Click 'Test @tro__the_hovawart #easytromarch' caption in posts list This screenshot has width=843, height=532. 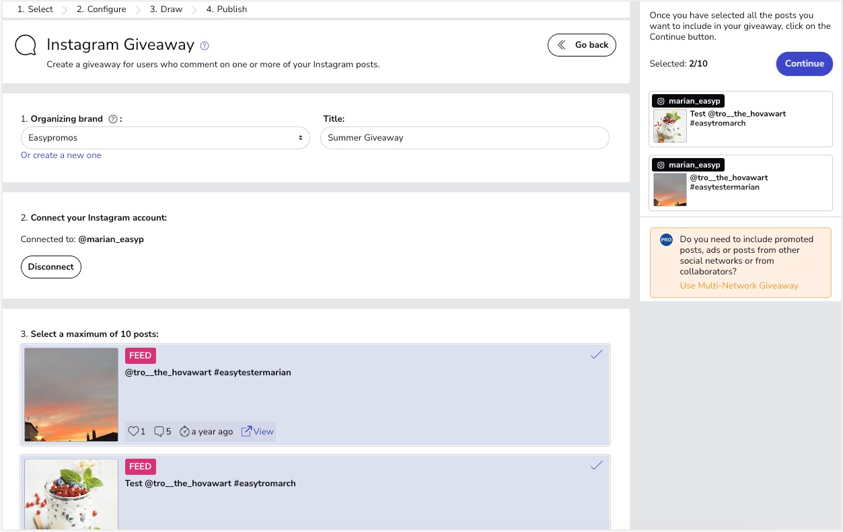point(211,484)
